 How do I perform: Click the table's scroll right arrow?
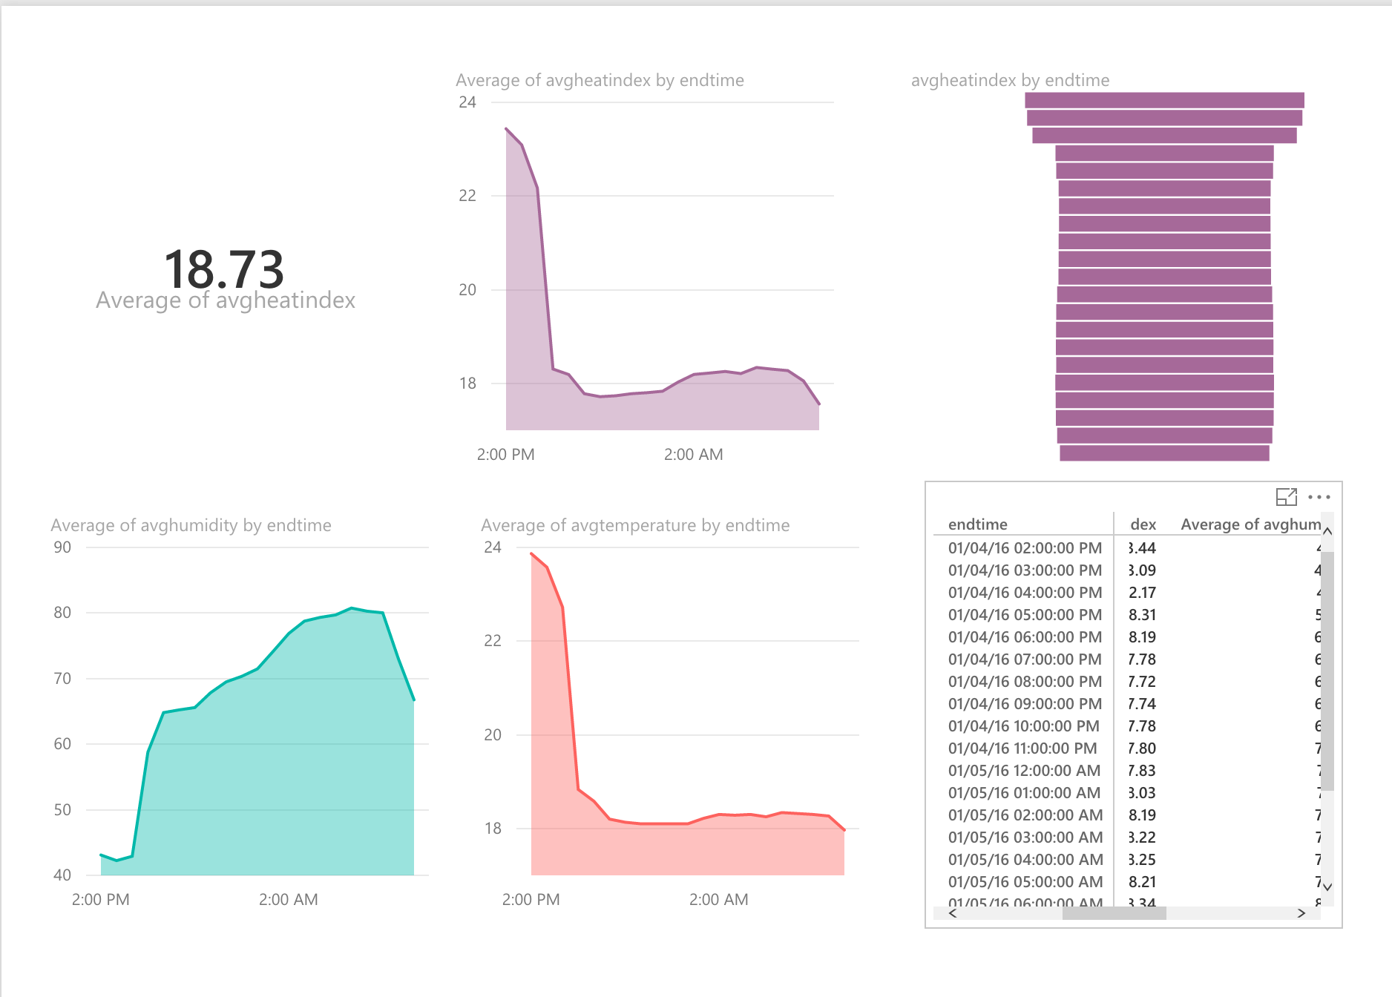[x=1301, y=913]
